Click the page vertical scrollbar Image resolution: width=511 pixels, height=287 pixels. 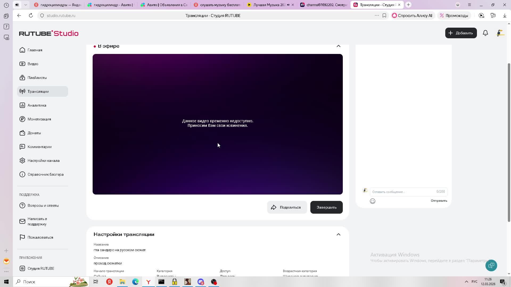509,142
